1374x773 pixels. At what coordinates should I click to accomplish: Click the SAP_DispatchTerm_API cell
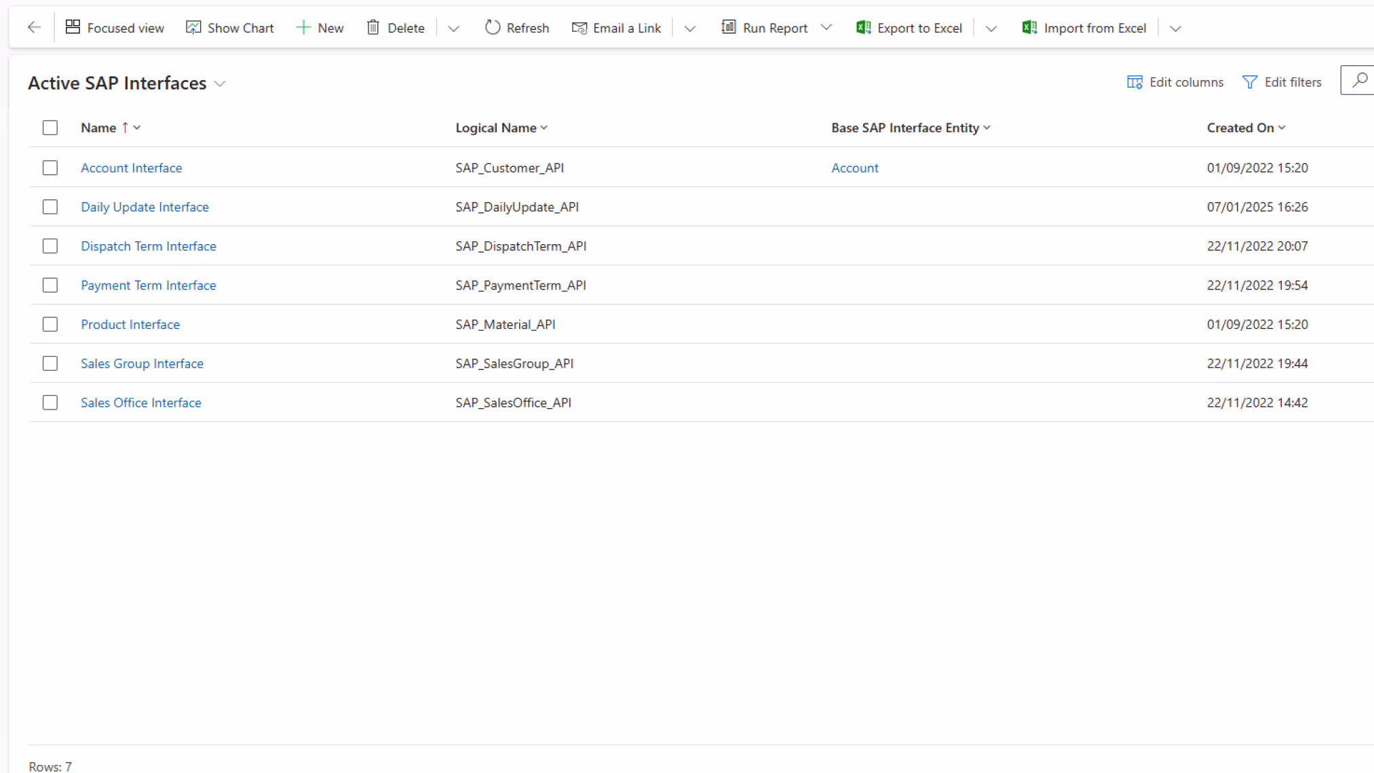click(x=521, y=246)
